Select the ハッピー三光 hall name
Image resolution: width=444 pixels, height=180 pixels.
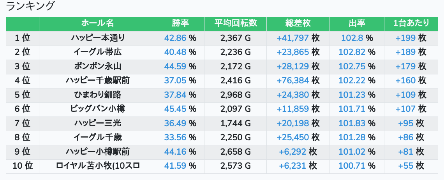click(x=98, y=124)
